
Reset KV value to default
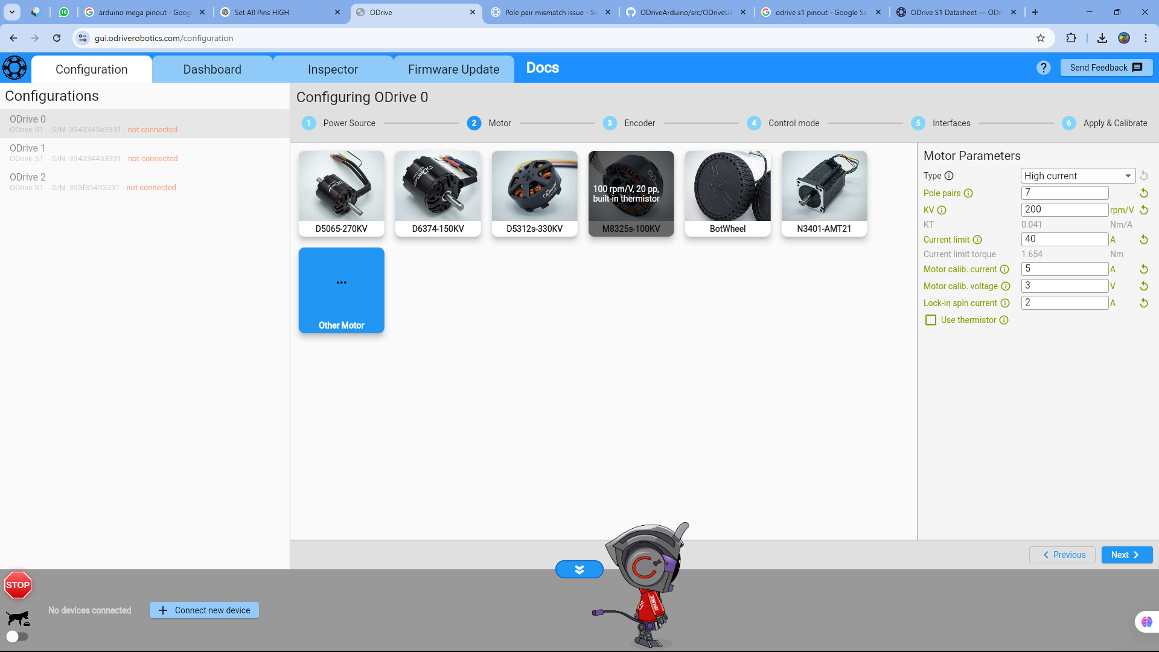(1144, 210)
